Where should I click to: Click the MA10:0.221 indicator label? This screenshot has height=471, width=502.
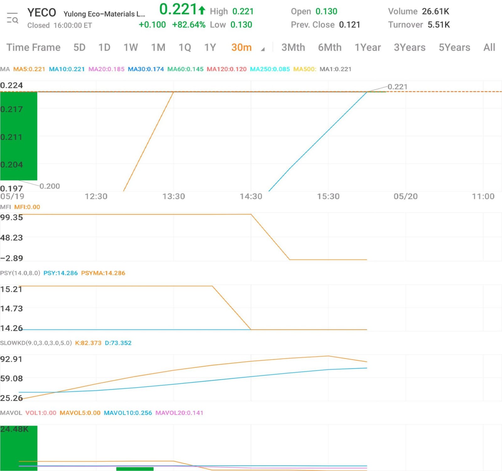[67, 69]
